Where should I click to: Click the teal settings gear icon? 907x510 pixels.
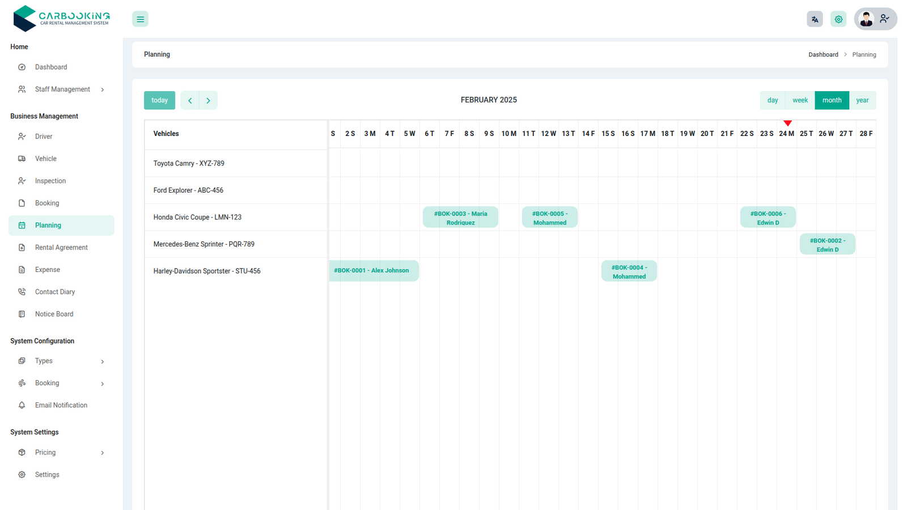click(x=838, y=19)
